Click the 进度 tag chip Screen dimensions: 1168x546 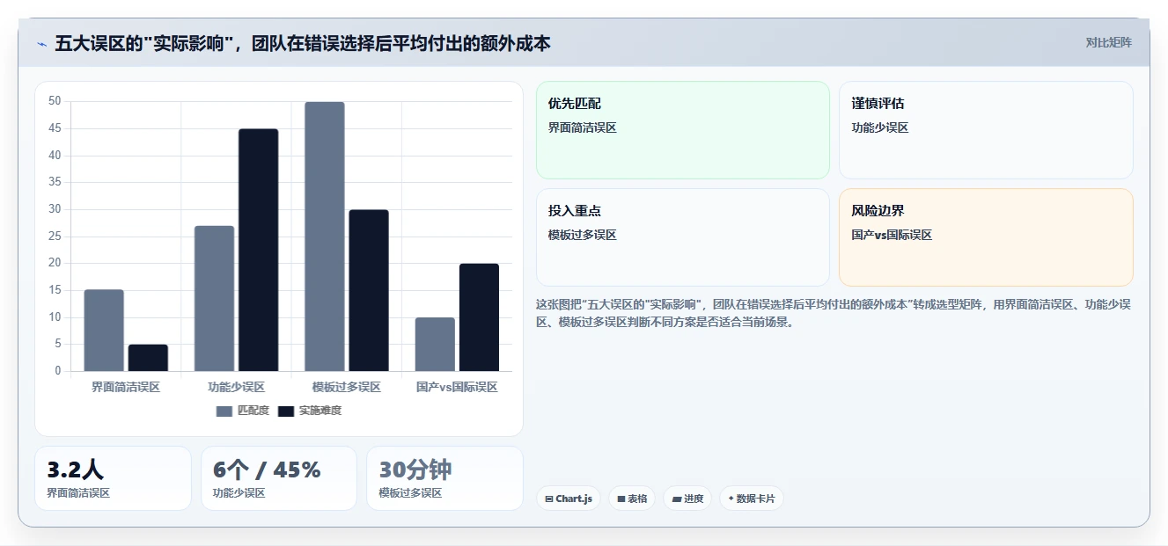tap(687, 499)
